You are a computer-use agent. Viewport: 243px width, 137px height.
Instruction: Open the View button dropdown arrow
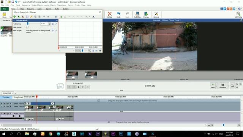point(217,86)
